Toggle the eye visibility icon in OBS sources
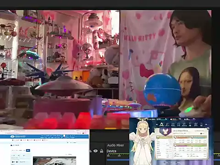Screen dimensions: 220x165 95,151
